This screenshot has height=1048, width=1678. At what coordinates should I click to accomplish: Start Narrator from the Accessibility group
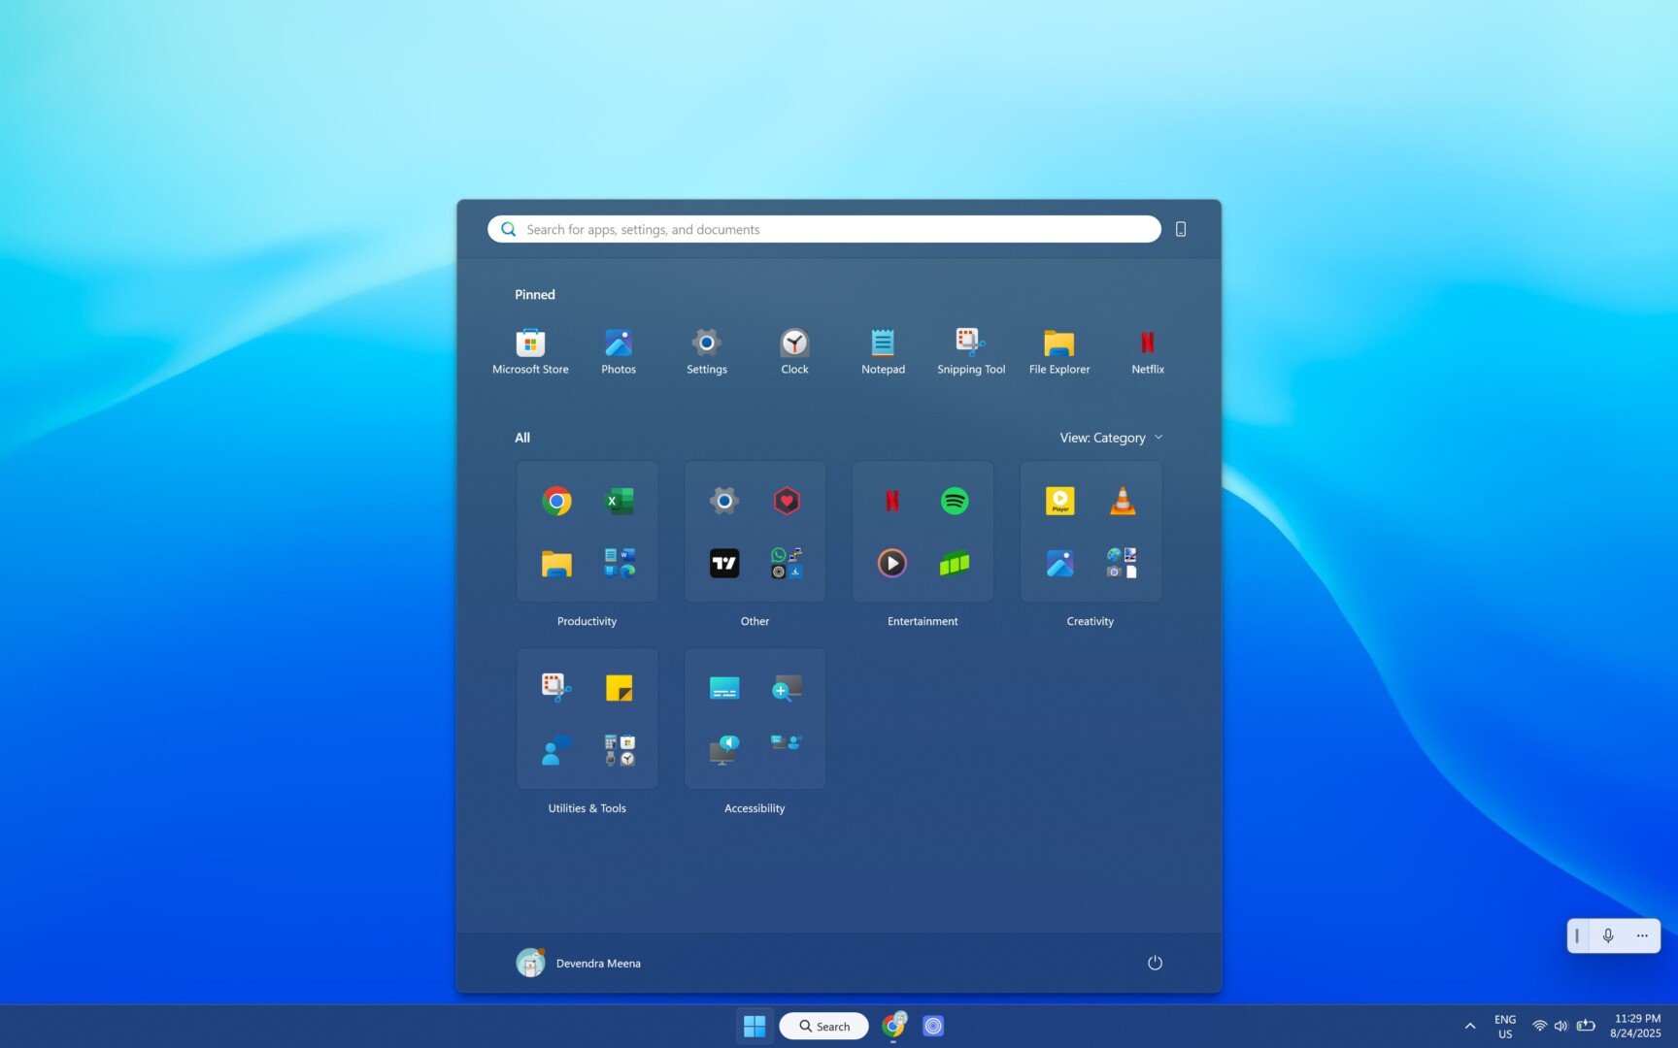click(724, 750)
